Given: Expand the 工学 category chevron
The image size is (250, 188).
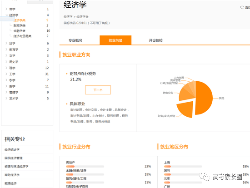Looking at the screenshot, I should point(6,74).
